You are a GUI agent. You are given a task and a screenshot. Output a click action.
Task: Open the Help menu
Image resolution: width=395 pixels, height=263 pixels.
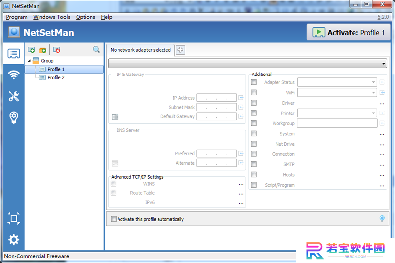107,17
